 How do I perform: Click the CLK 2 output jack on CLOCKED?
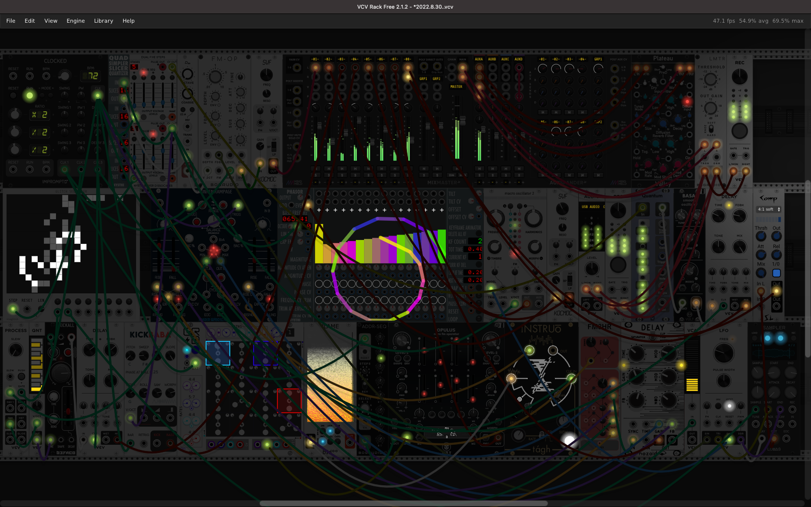point(81,169)
